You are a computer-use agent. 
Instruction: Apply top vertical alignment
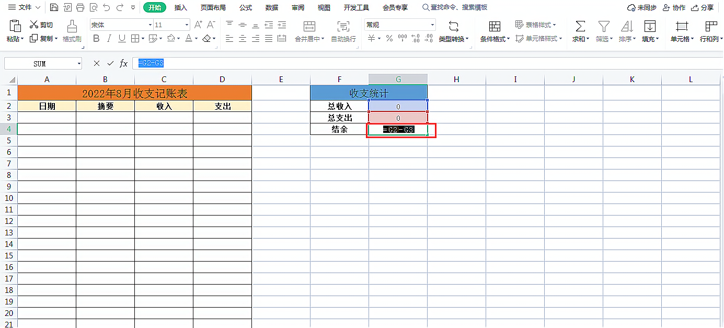(229, 25)
